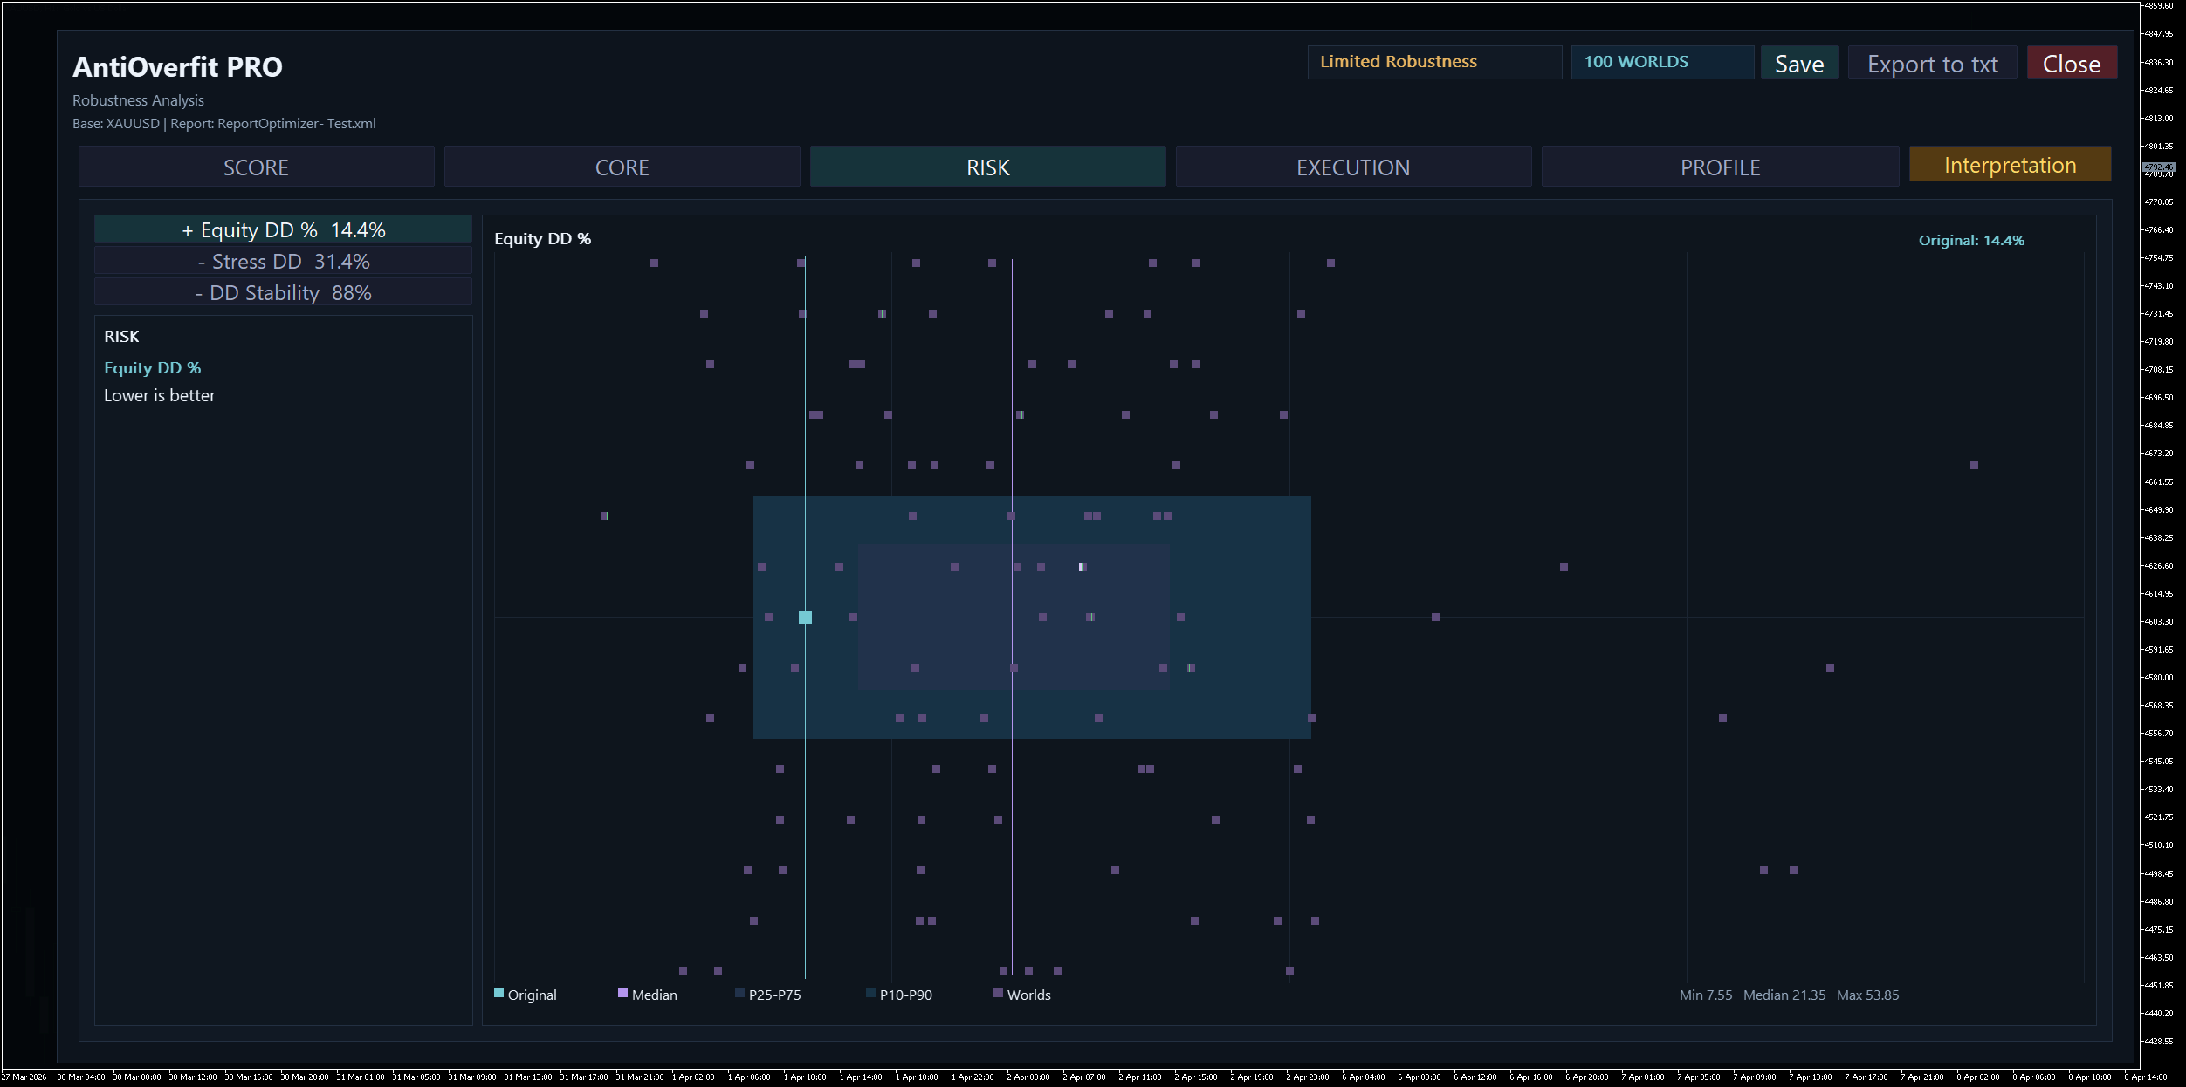The image size is (2186, 1087).
Task: Open the CORE tab
Action: coord(622,167)
